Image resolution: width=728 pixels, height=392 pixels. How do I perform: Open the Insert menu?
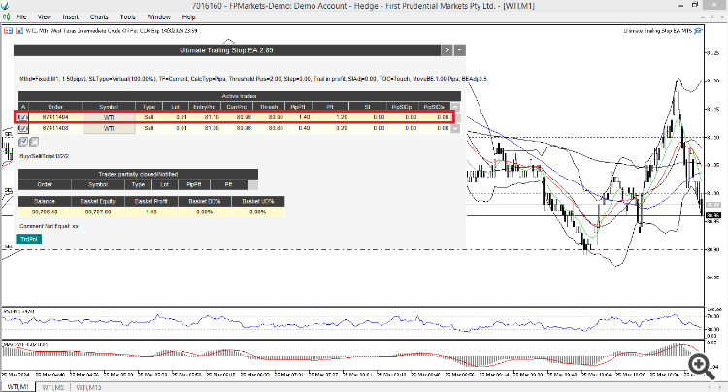71,17
